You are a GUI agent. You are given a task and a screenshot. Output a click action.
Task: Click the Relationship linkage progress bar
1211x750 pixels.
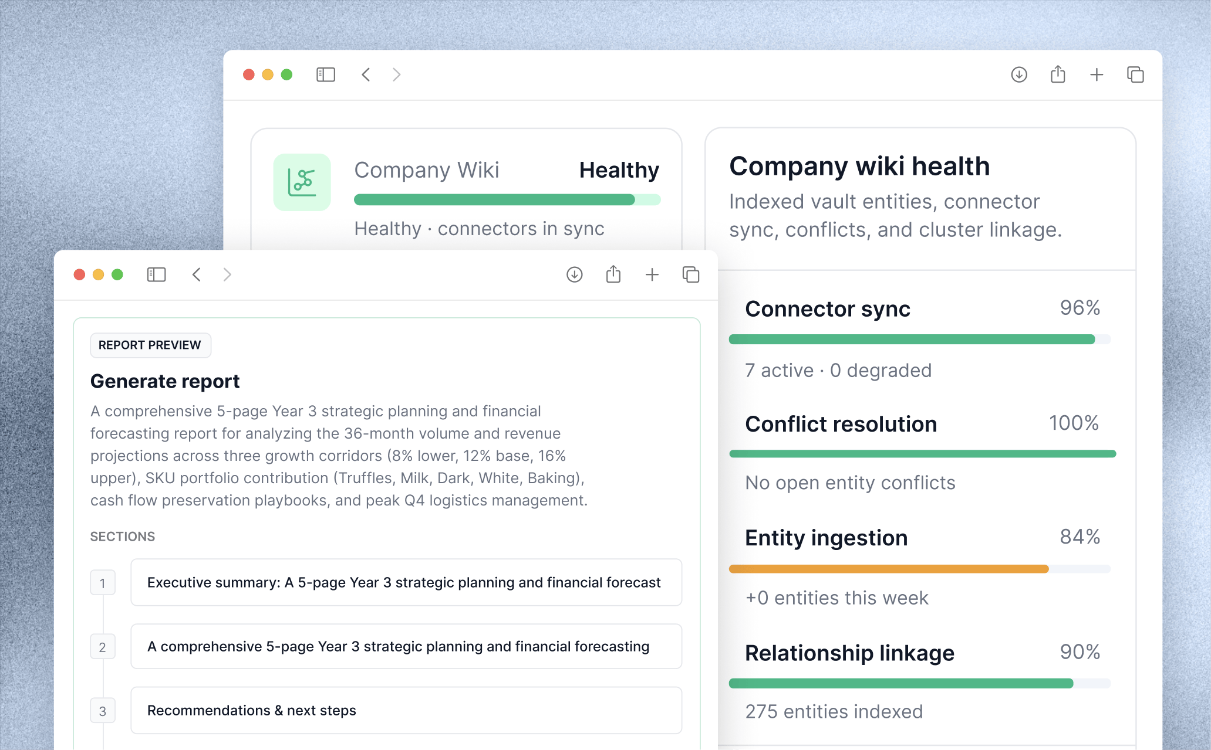point(920,683)
